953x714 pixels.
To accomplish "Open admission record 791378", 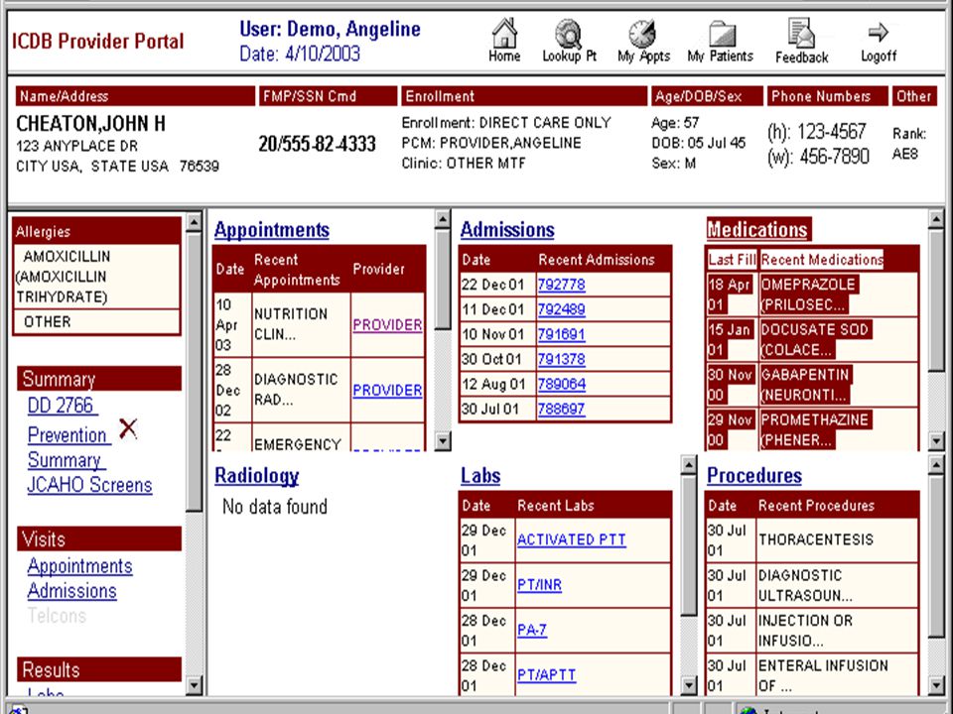I will tap(561, 359).
